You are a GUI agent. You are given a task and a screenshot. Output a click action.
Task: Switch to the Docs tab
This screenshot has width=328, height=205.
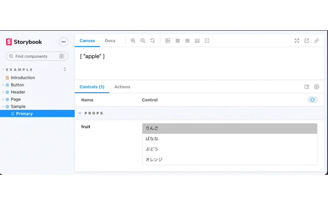(110, 41)
